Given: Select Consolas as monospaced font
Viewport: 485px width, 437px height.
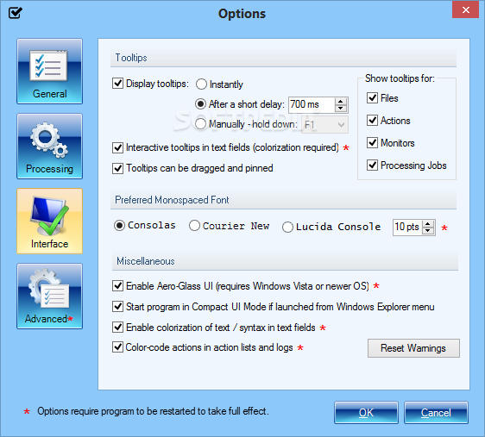Looking at the screenshot, I should click(119, 226).
